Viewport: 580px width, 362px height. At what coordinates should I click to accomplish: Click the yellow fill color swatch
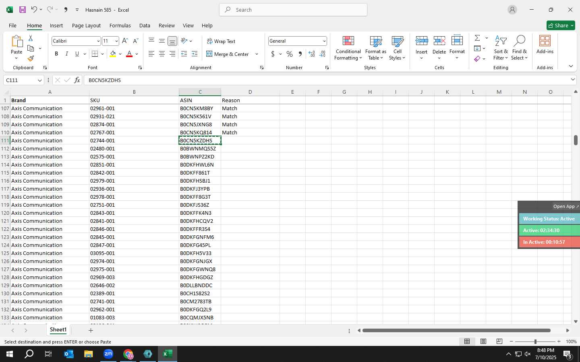click(x=113, y=54)
